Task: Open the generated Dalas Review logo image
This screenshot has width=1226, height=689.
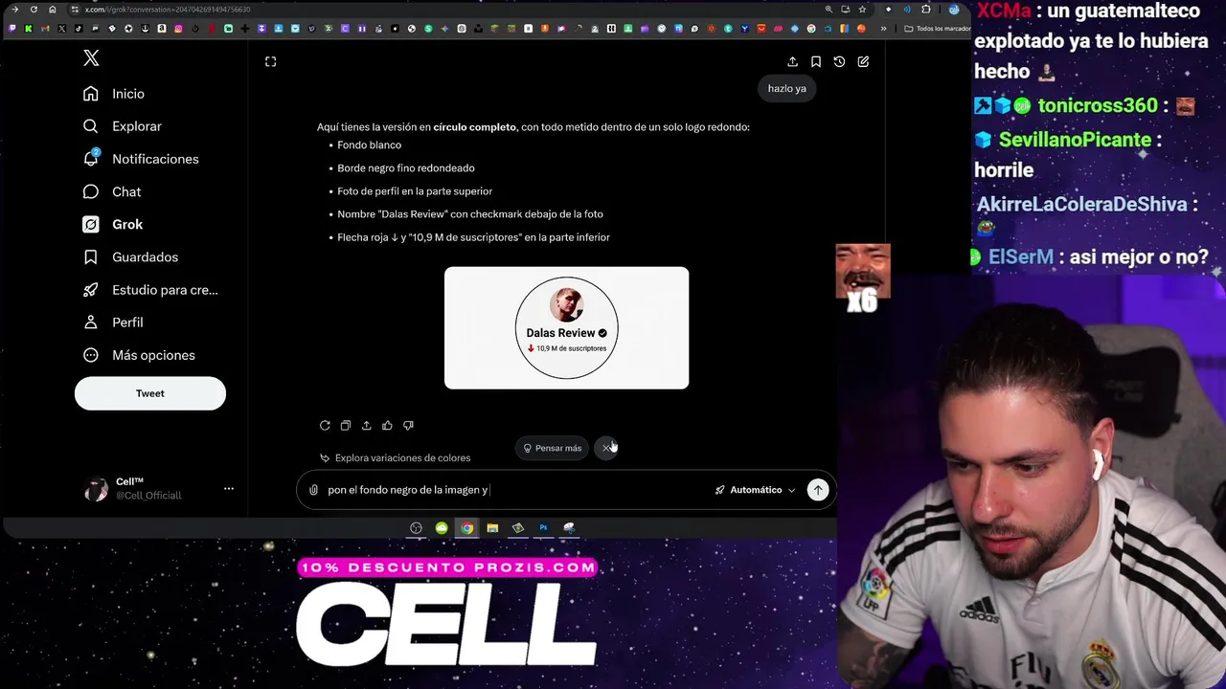Action: pyautogui.click(x=566, y=328)
